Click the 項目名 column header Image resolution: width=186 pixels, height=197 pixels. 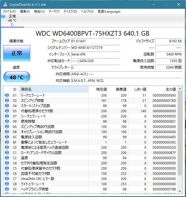(x=54, y=89)
